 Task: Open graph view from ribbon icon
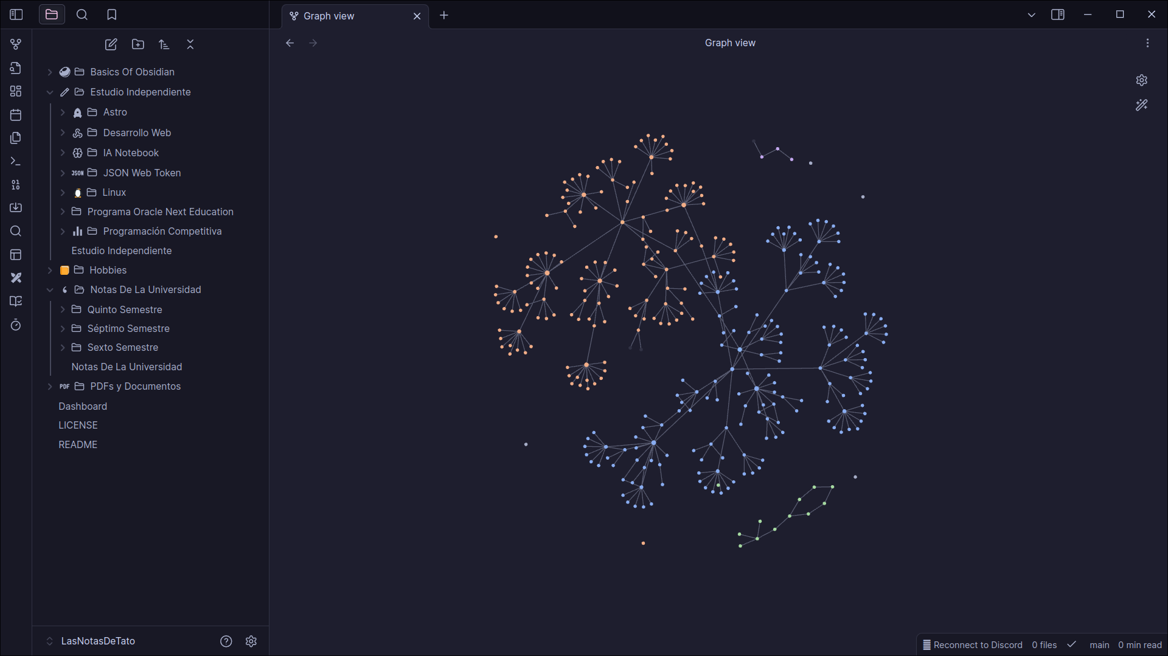[x=16, y=44]
